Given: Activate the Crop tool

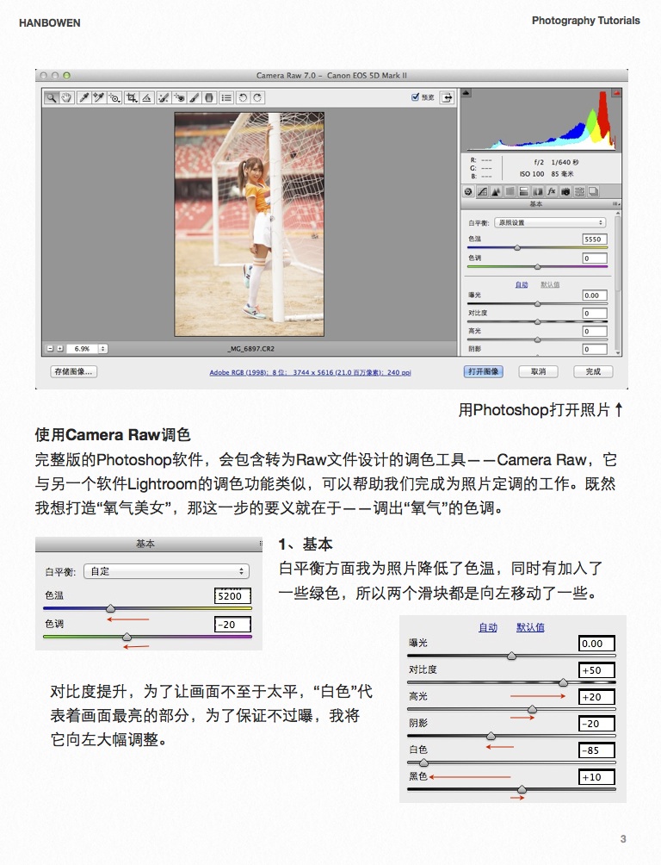Looking at the screenshot, I should coord(132,97).
